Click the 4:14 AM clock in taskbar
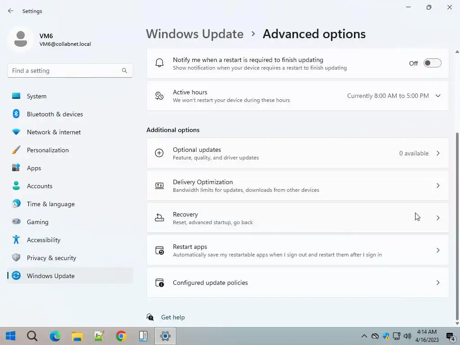The height and width of the screenshot is (345, 460). click(427, 332)
